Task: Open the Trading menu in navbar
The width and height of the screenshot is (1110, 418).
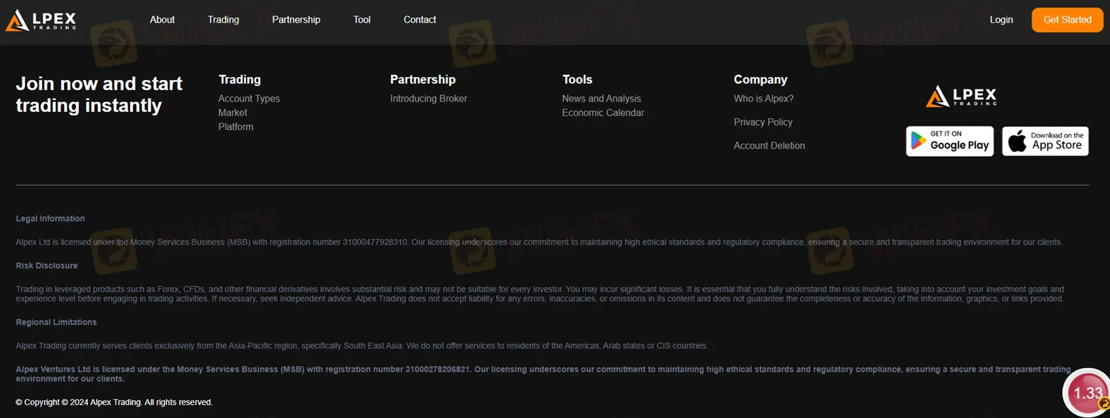Action: point(223,20)
